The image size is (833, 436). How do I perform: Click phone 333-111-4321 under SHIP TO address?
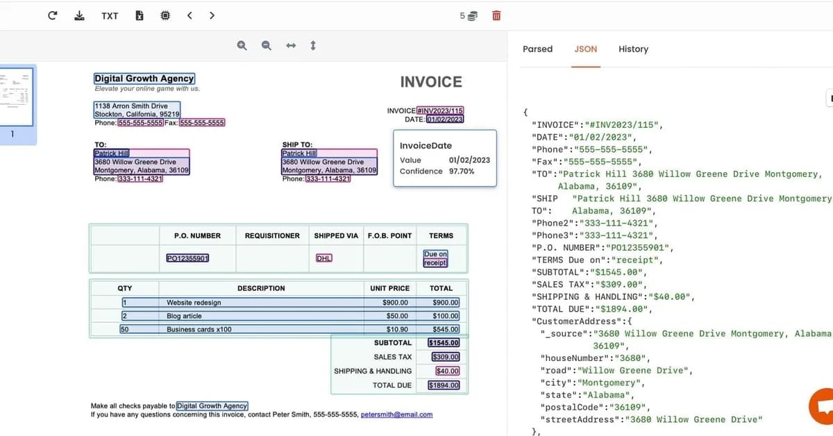point(327,179)
